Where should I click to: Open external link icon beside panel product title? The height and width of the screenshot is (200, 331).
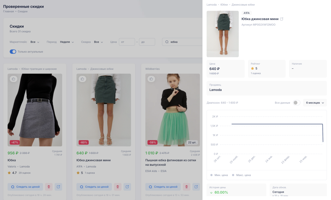coord(282,19)
